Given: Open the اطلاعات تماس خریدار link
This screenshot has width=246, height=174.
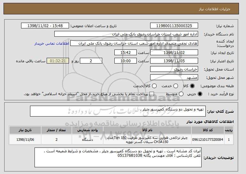Looking at the screenshot, I should point(52,43).
